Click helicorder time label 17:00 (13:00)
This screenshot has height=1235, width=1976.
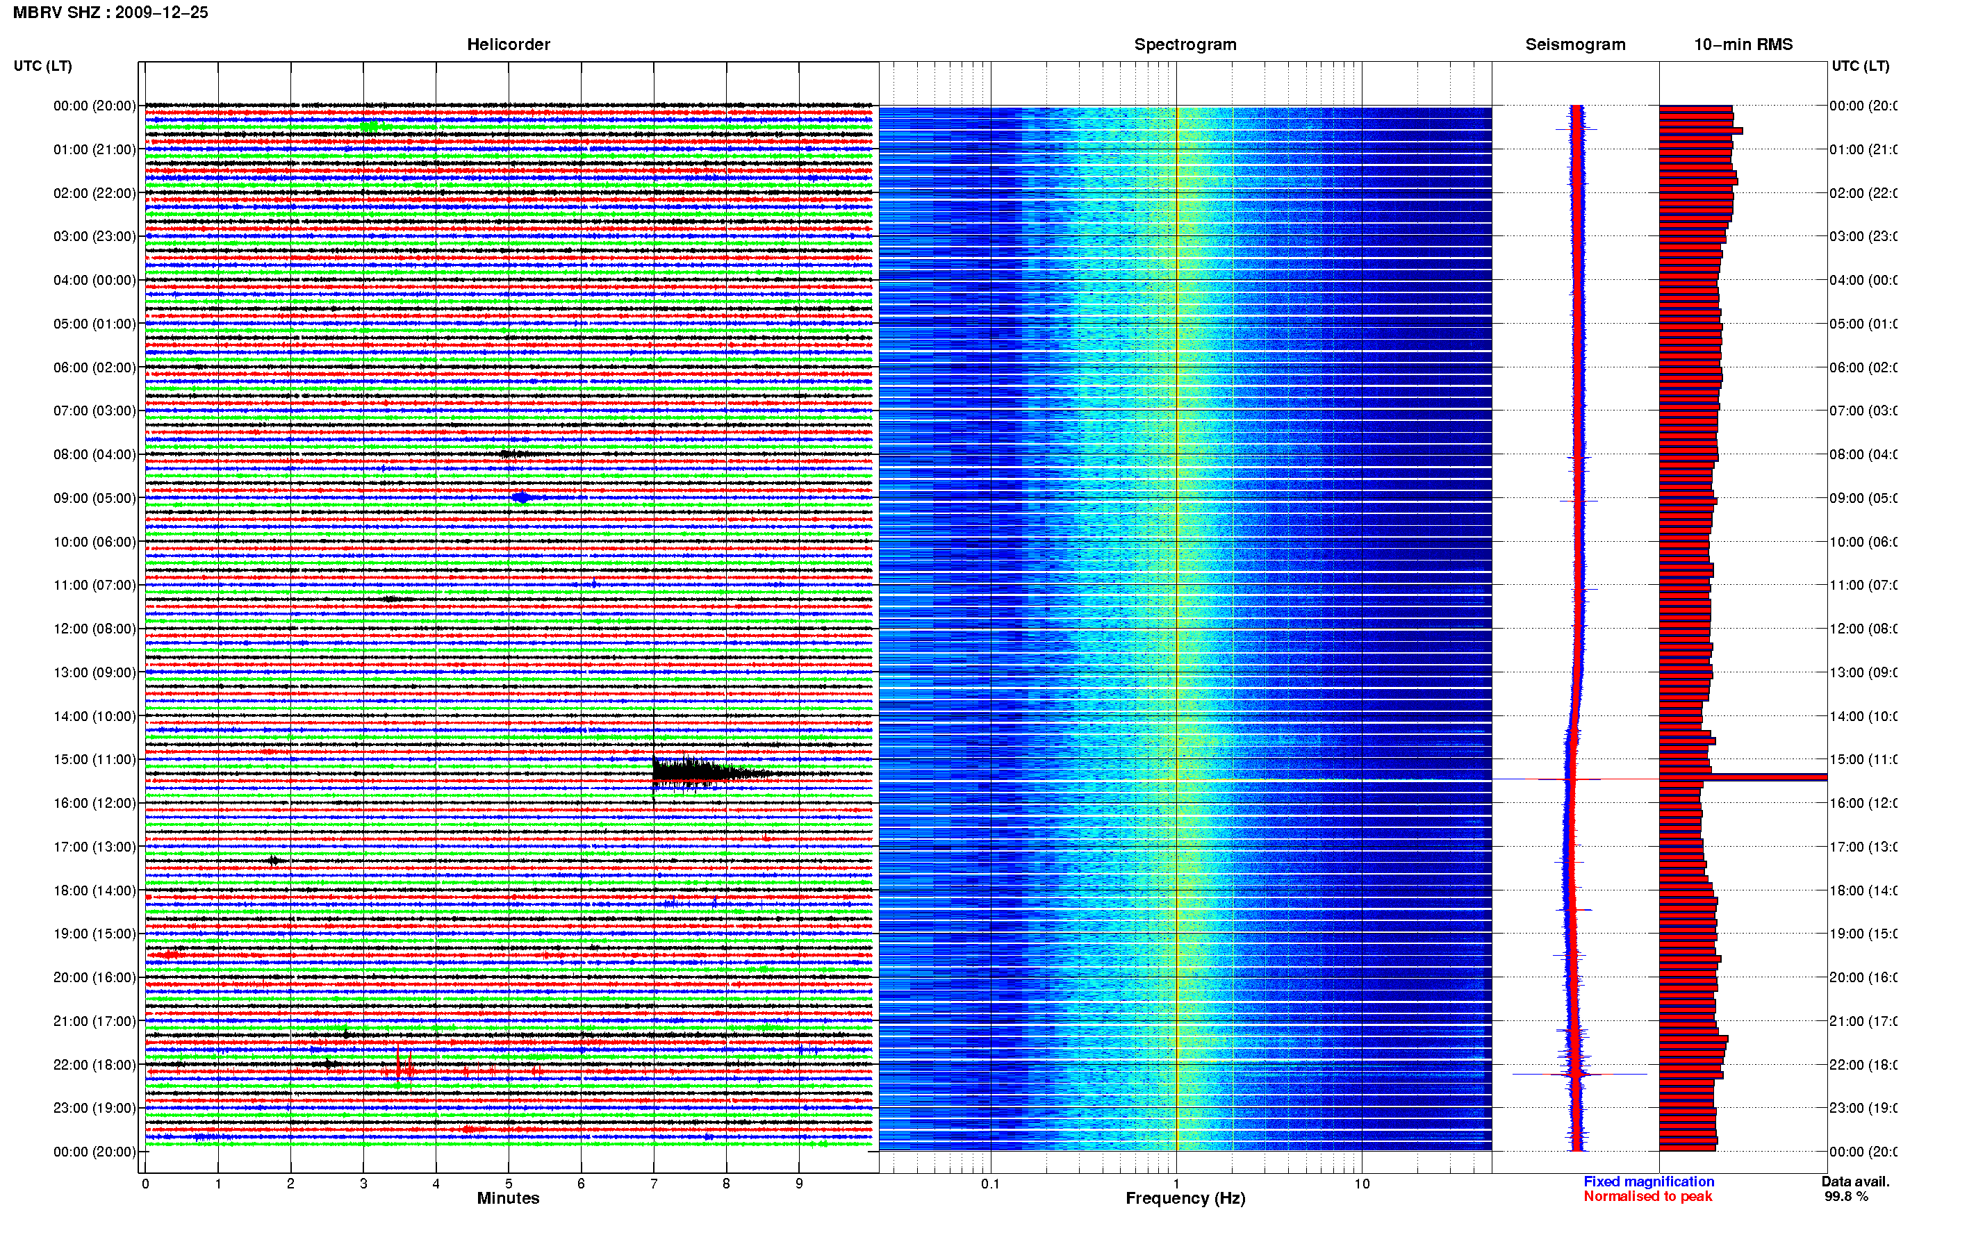(x=94, y=847)
